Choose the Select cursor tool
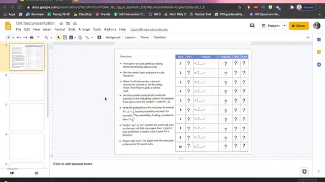Screen dimensions: 325x182 tap(58, 37)
